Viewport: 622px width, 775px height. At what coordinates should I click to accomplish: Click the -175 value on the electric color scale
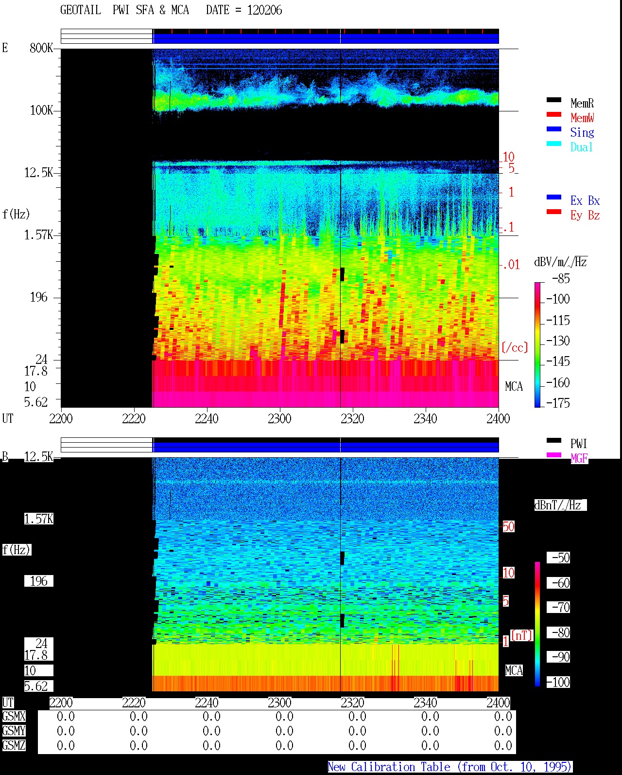558,403
